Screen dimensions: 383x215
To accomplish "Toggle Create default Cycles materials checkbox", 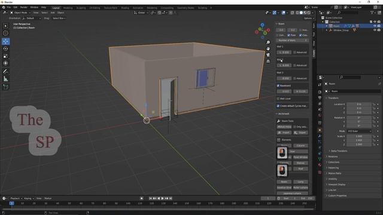I will pyautogui.click(x=278, y=106).
